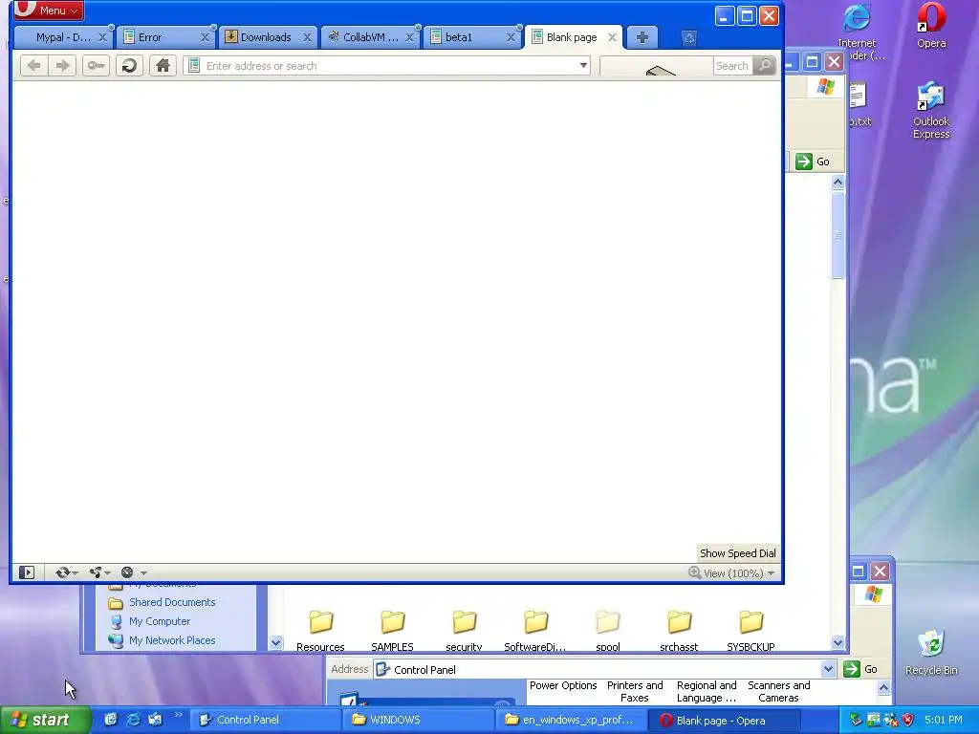This screenshot has width=979, height=734.
Task: Go to the Opera home page
Action: (x=163, y=66)
